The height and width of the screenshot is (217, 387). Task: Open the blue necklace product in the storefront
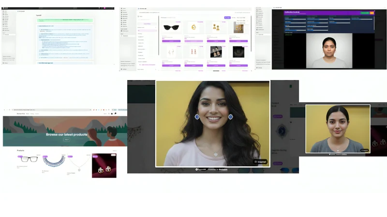54,161
